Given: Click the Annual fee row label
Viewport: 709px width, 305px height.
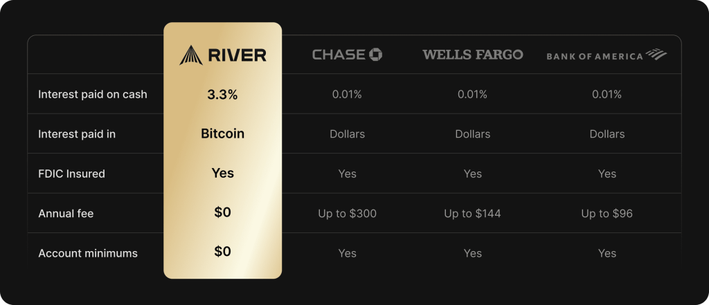Looking at the screenshot, I should (66, 214).
